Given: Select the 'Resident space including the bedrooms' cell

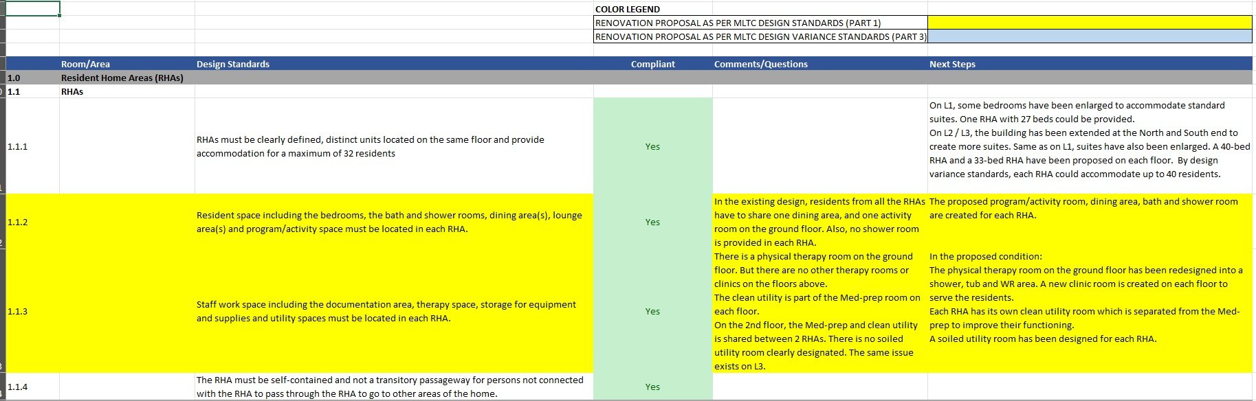Looking at the screenshot, I should coord(394,222).
